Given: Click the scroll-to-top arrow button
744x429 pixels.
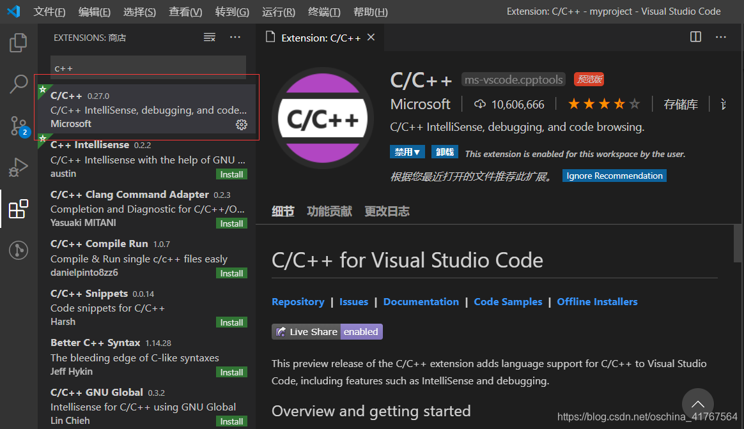Looking at the screenshot, I should coord(697,404).
